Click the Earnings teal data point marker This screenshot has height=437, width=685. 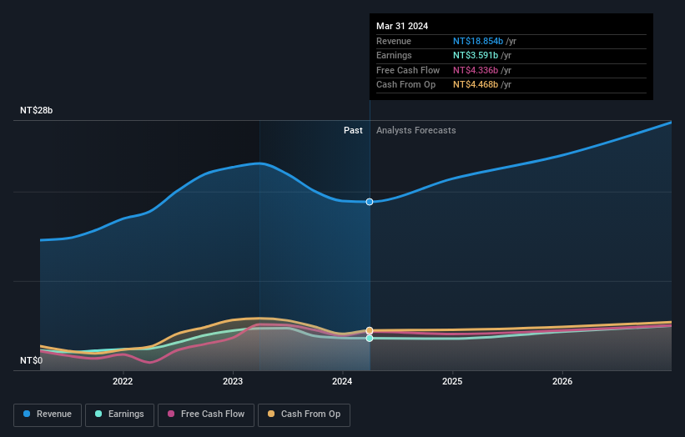[x=370, y=339]
